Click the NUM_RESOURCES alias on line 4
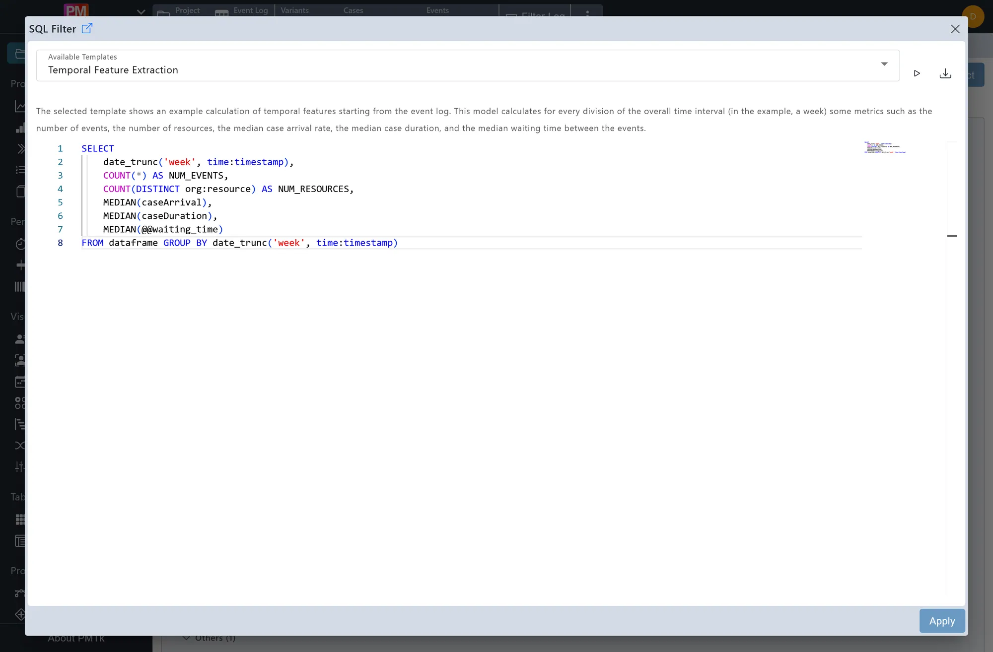 point(313,189)
